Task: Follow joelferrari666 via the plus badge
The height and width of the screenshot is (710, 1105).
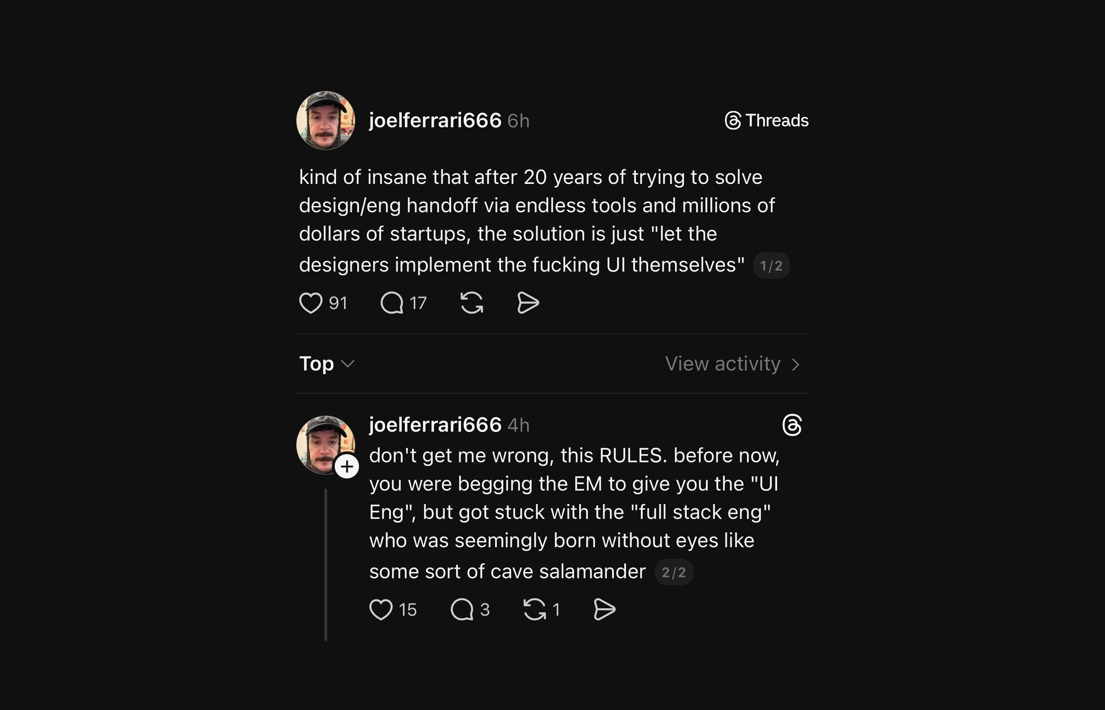Action: tap(347, 466)
